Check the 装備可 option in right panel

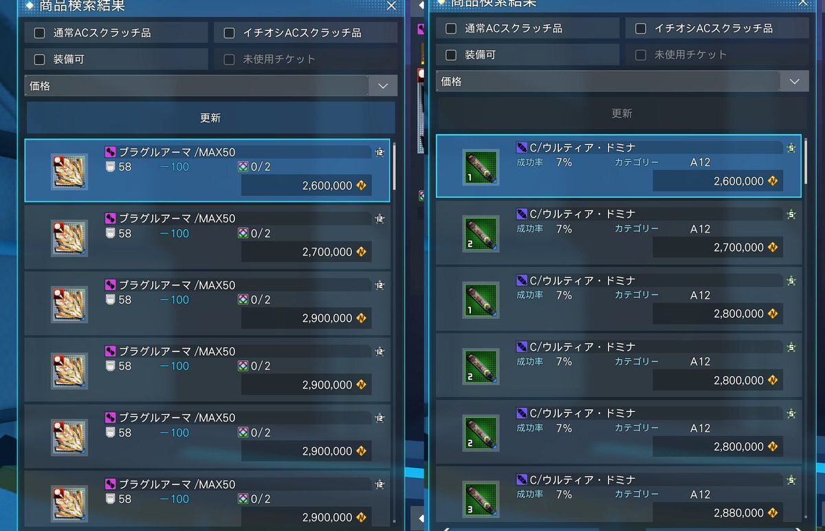(x=451, y=55)
